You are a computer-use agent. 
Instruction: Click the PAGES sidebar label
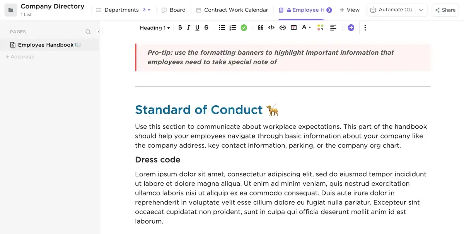click(18, 32)
